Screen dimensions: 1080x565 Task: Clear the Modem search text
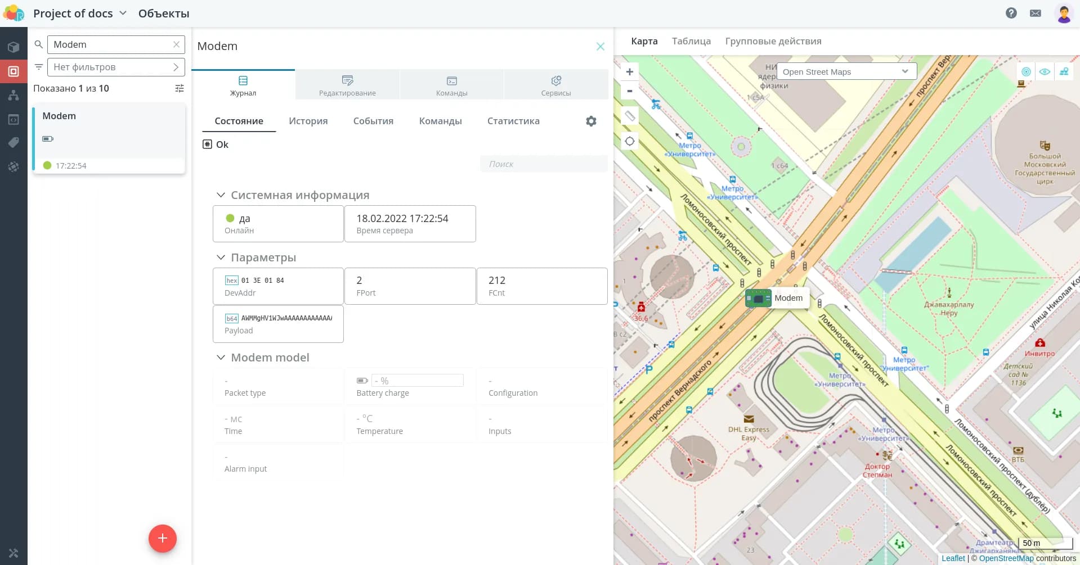click(x=176, y=44)
